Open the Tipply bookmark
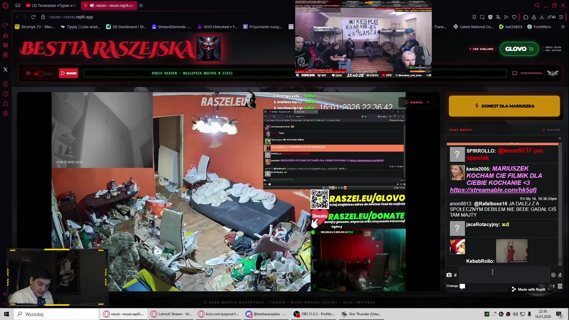 pyautogui.click(x=80, y=27)
